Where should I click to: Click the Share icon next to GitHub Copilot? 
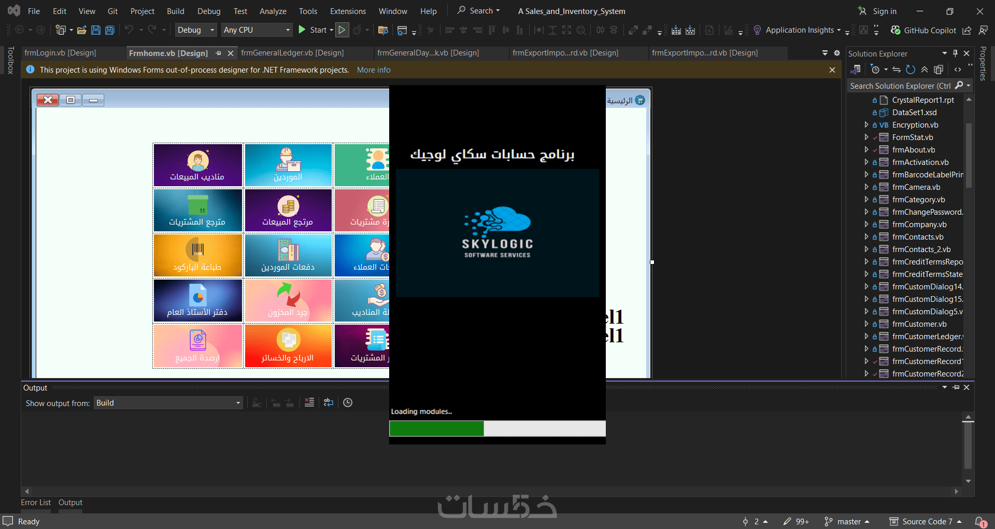click(967, 30)
